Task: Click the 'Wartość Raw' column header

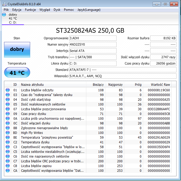Action: tap(160, 84)
